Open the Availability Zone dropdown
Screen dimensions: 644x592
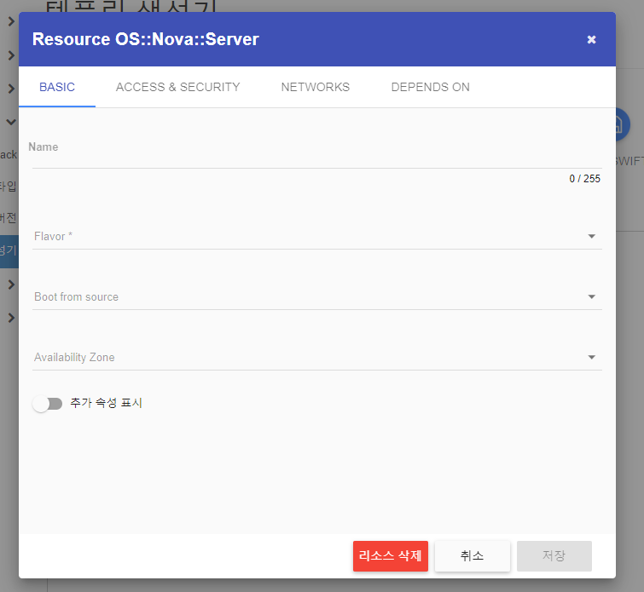pyautogui.click(x=317, y=357)
